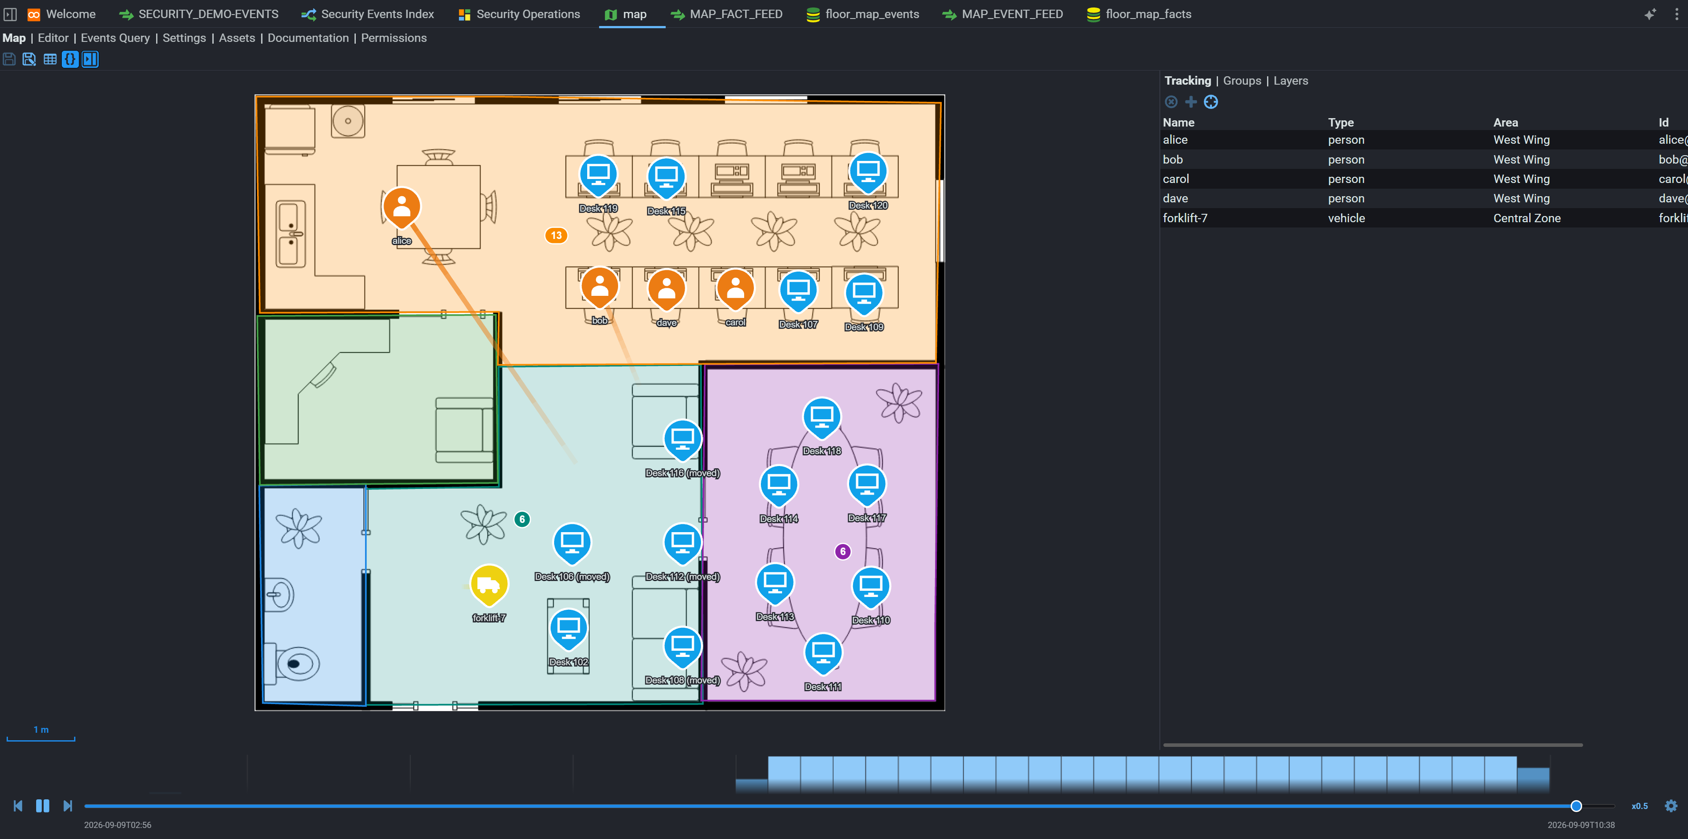Sort by the Type column header
The image size is (1688, 839).
coord(1341,123)
